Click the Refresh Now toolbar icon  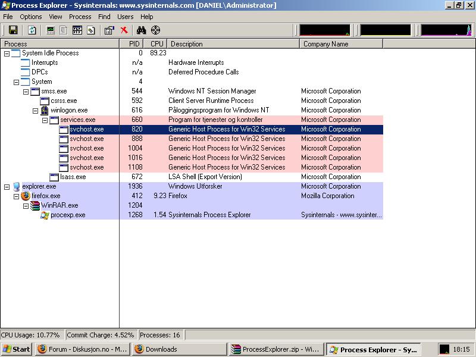[x=32, y=30]
